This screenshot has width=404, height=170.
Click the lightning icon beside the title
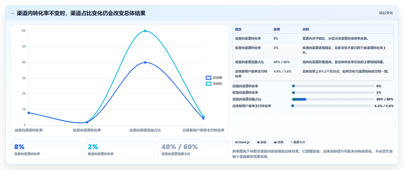tap(13, 13)
